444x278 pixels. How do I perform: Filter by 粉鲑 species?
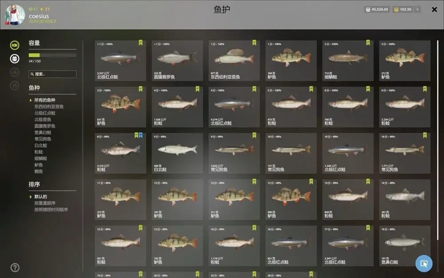39,152
